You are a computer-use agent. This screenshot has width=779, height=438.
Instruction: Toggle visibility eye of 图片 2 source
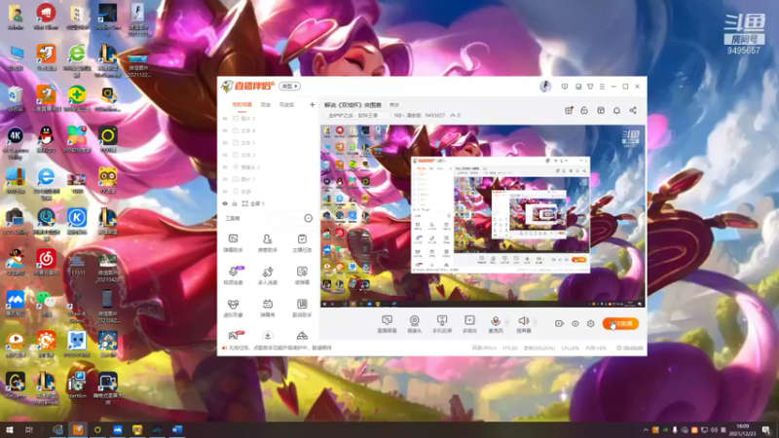pos(225,119)
